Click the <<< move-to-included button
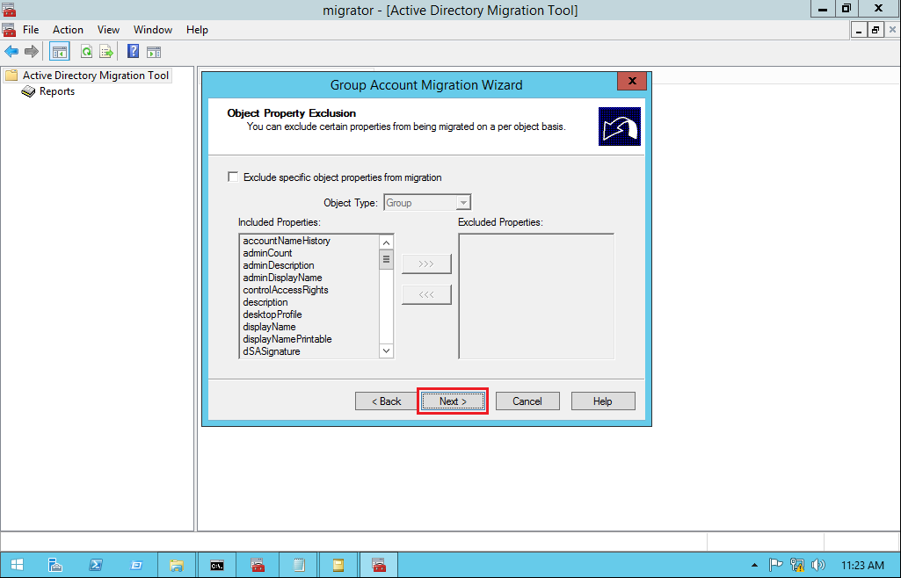The image size is (901, 578). pyautogui.click(x=426, y=294)
